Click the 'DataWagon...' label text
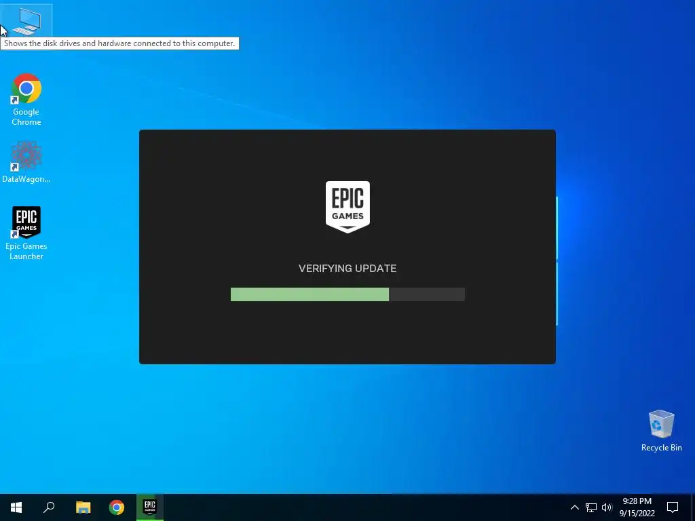This screenshot has height=521, width=695. pos(26,179)
